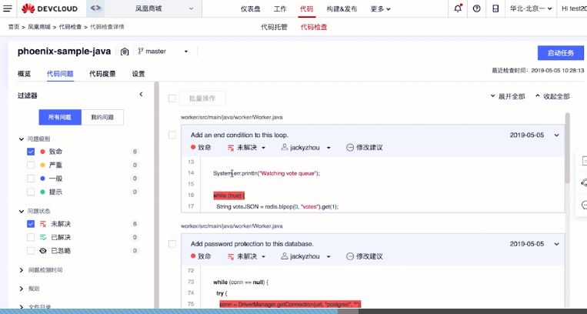Click the 启动任务 button
The image size is (587, 314).
(560, 53)
